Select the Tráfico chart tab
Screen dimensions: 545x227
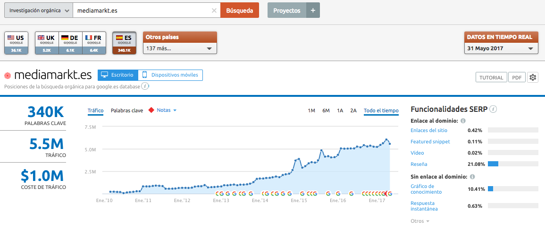tap(96, 111)
